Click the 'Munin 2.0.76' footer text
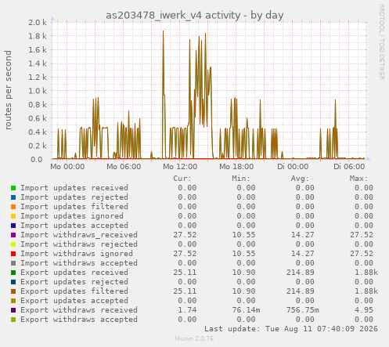 tap(194, 338)
